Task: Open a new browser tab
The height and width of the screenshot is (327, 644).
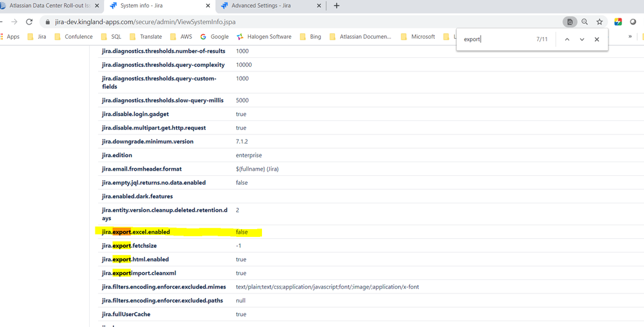Action: [x=336, y=6]
